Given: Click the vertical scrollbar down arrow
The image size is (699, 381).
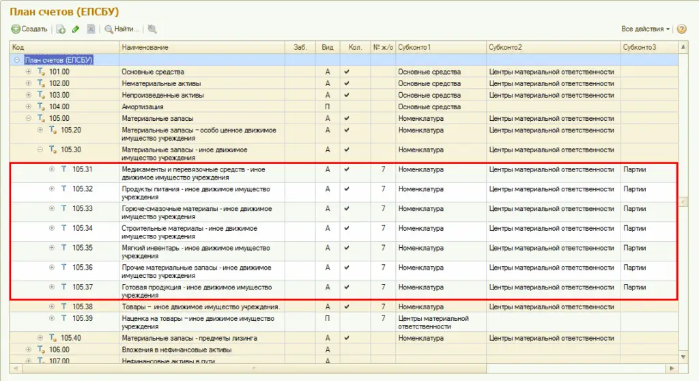Looking at the screenshot, I should pyautogui.click(x=683, y=357).
